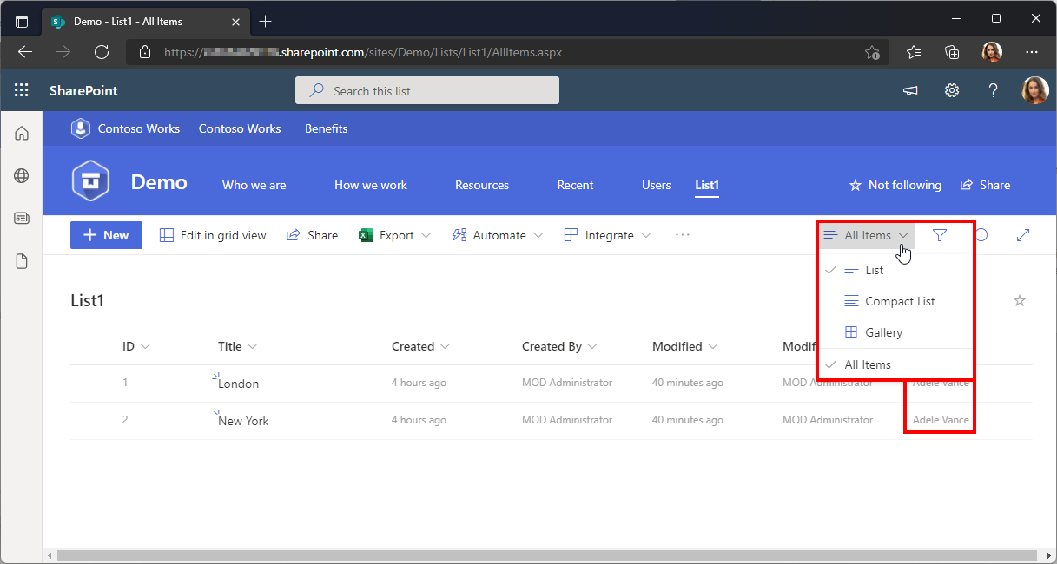The height and width of the screenshot is (564, 1057).
Task: Click the help question mark icon
Action: (994, 91)
